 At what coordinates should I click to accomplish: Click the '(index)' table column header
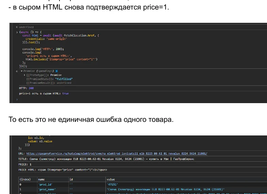[x=28, y=179]
